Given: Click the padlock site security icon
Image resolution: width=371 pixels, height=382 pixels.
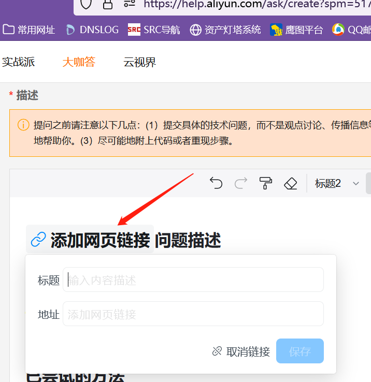Looking at the screenshot, I should [108, 4].
